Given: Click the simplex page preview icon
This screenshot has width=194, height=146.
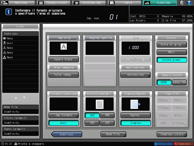Looking at the screenshot, I should 135,104.
